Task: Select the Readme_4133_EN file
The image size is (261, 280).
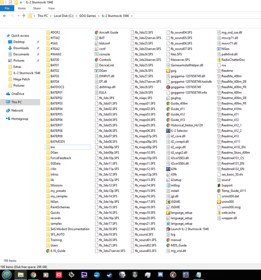Action: 231,147
